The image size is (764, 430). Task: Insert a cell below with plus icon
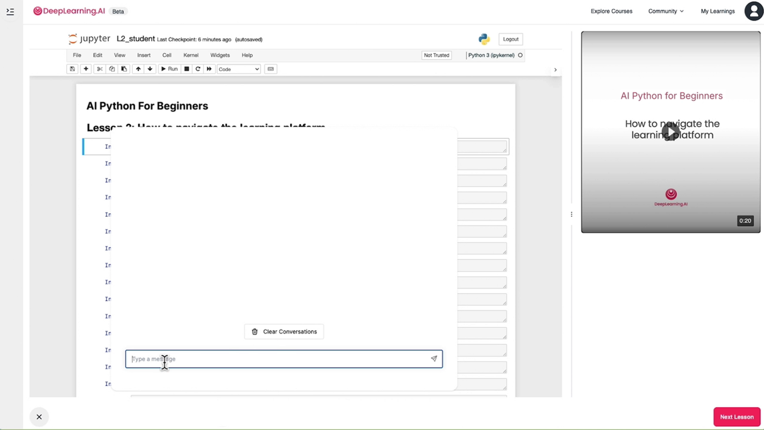coord(86,69)
